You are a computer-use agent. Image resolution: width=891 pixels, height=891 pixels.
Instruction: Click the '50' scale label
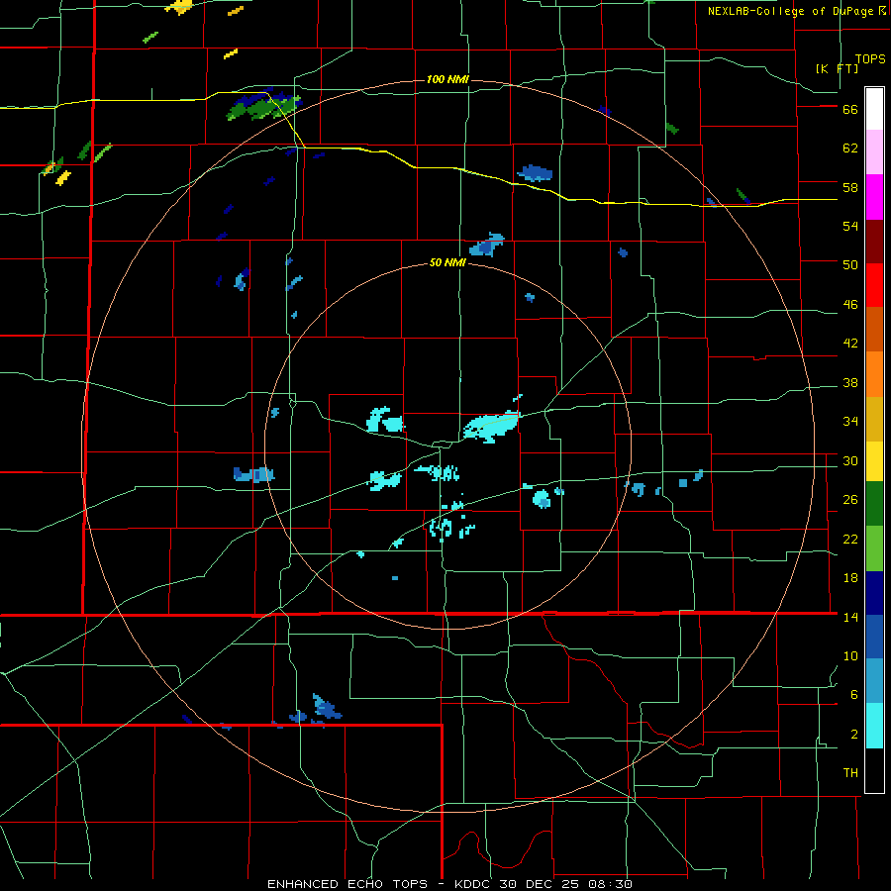[850, 265]
